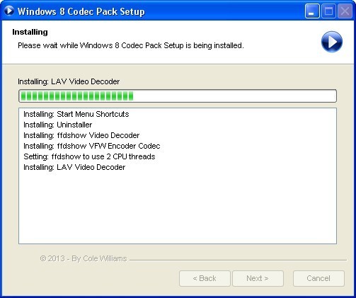Click the Back button

pyautogui.click(x=205, y=278)
